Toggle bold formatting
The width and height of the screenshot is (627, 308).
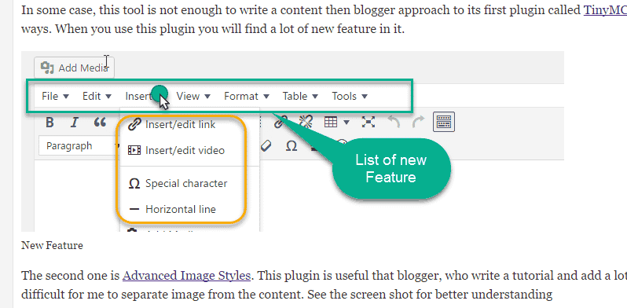[x=49, y=123]
